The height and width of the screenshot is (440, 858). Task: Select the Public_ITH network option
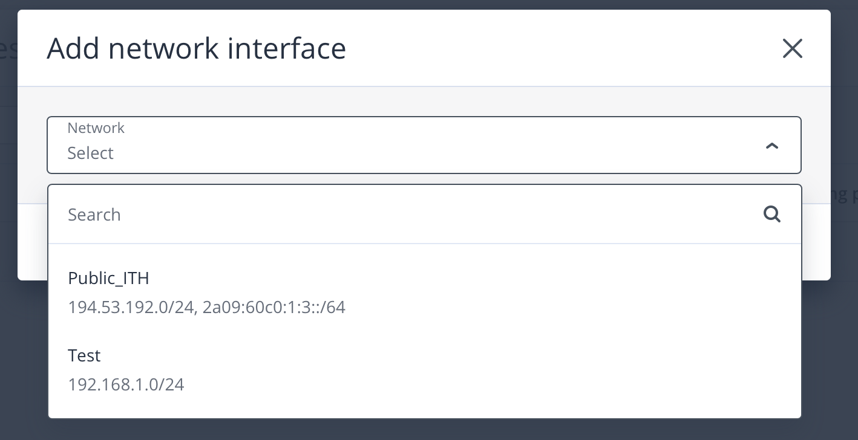pos(108,278)
